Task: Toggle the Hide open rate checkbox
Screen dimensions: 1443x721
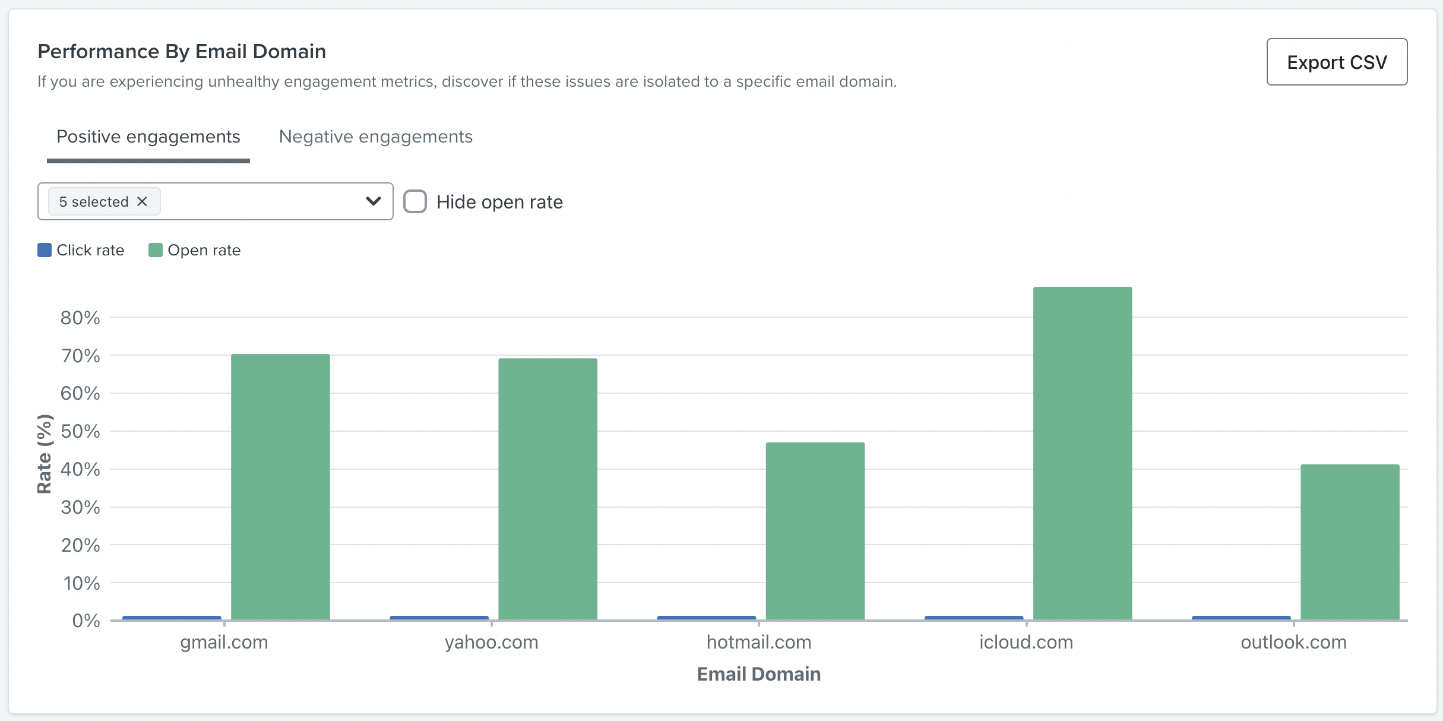Action: tap(416, 202)
